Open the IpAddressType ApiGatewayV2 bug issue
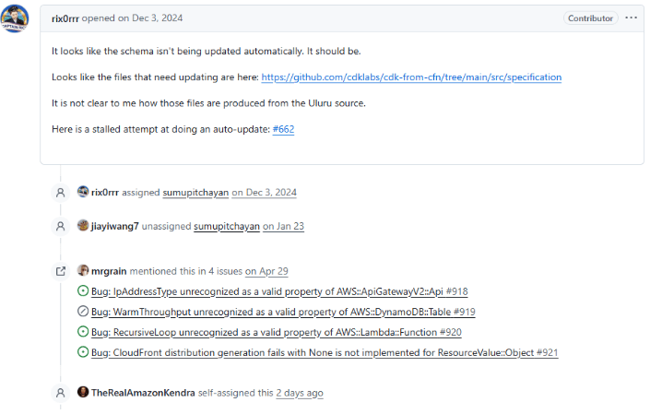The height and width of the screenshot is (414, 650). [x=279, y=291]
